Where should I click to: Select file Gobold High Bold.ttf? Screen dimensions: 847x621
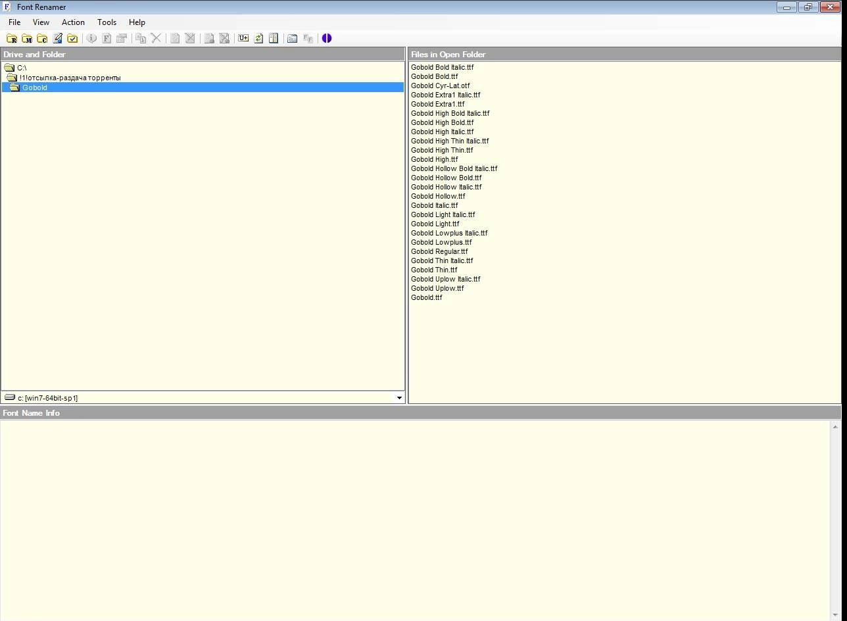click(x=442, y=122)
